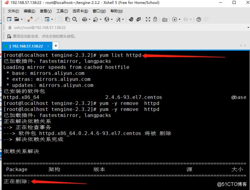Add a new tab with plus button
The width and height of the screenshot is (250, 190).
(x=56, y=46)
